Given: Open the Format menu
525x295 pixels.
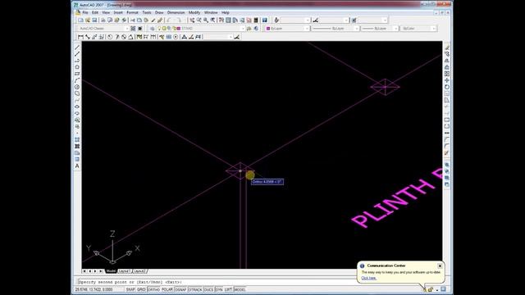Looking at the screenshot, I should tap(132, 12).
